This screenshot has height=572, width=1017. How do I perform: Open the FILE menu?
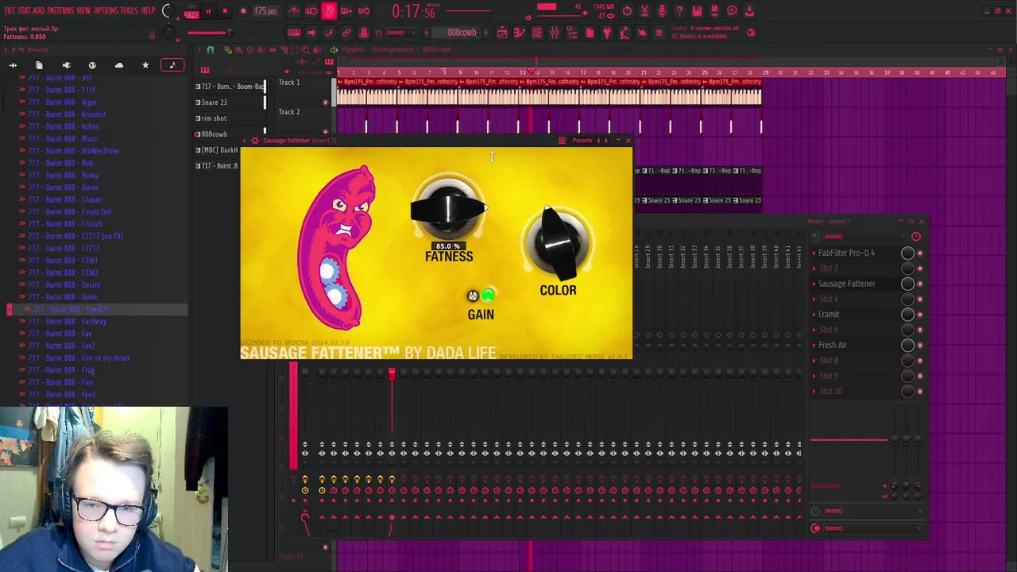tap(10, 10)
